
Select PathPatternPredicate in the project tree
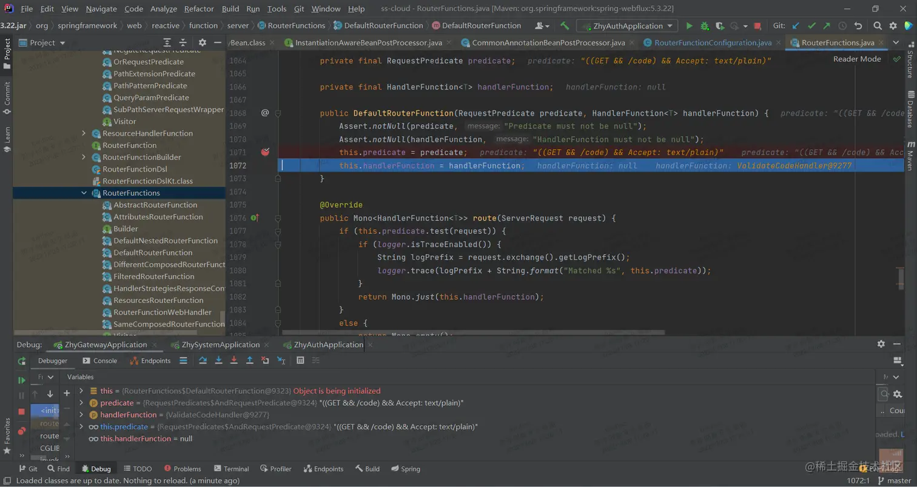pos(150,85)
